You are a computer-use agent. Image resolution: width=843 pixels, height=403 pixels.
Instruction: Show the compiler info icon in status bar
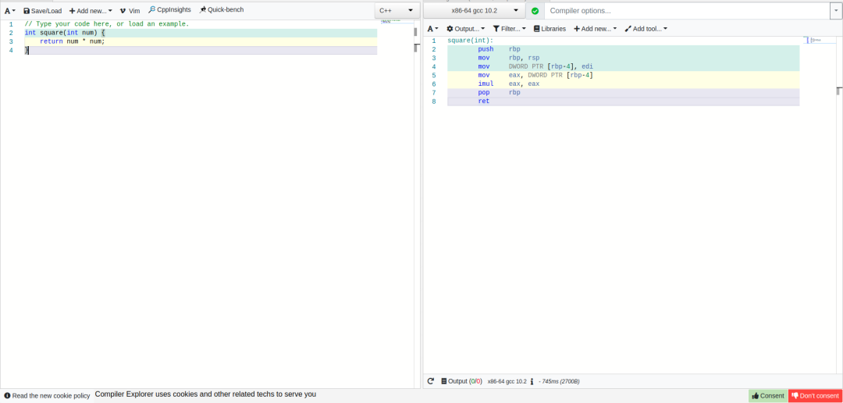pos(532,381)
